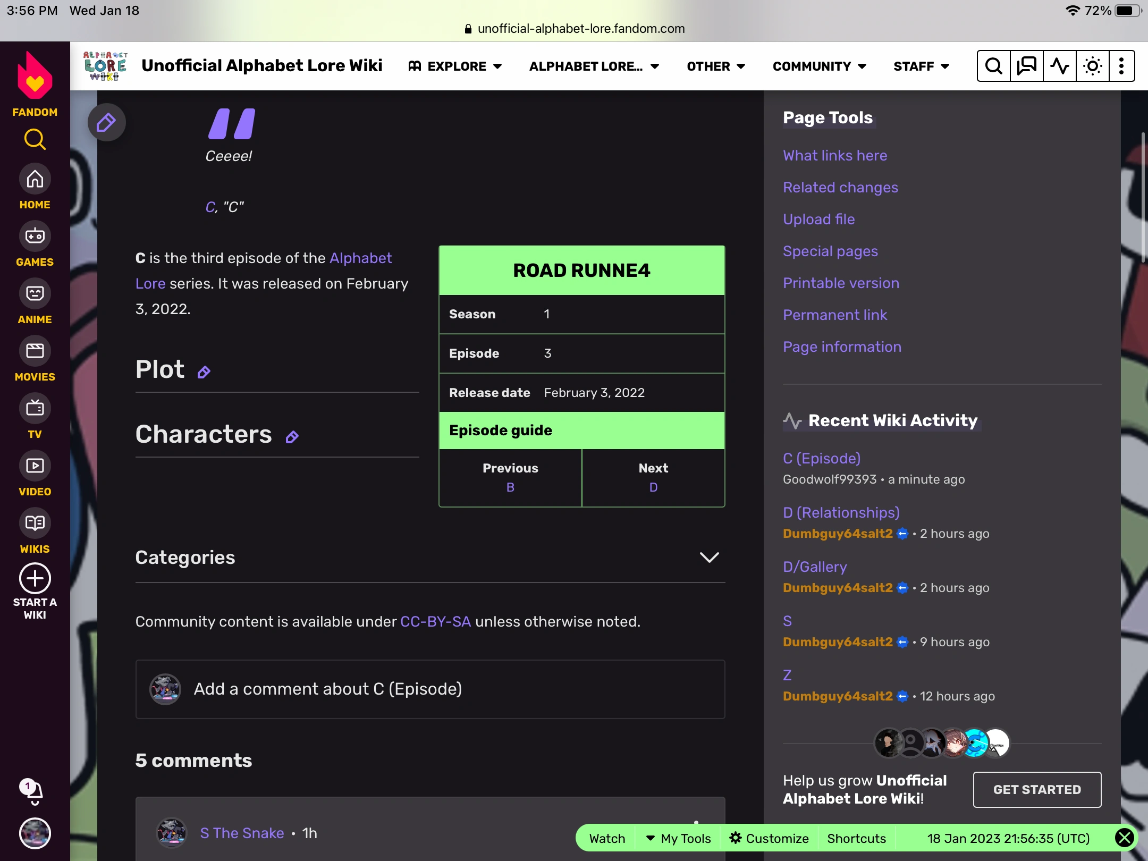Edit the Plot section pencil icon
The width and height of the screenshot is (1148, 861).
[204, 373]
